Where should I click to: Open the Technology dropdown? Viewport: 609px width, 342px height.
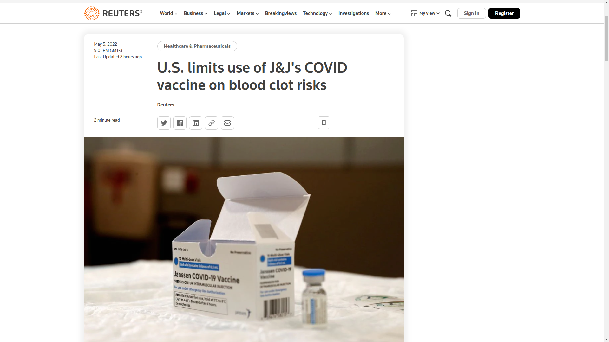click(x=317, y=13)
